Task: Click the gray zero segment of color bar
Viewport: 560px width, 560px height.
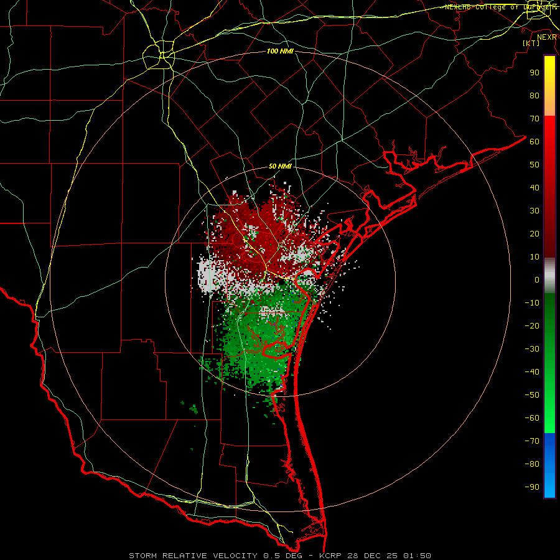Action: [549, 276]
